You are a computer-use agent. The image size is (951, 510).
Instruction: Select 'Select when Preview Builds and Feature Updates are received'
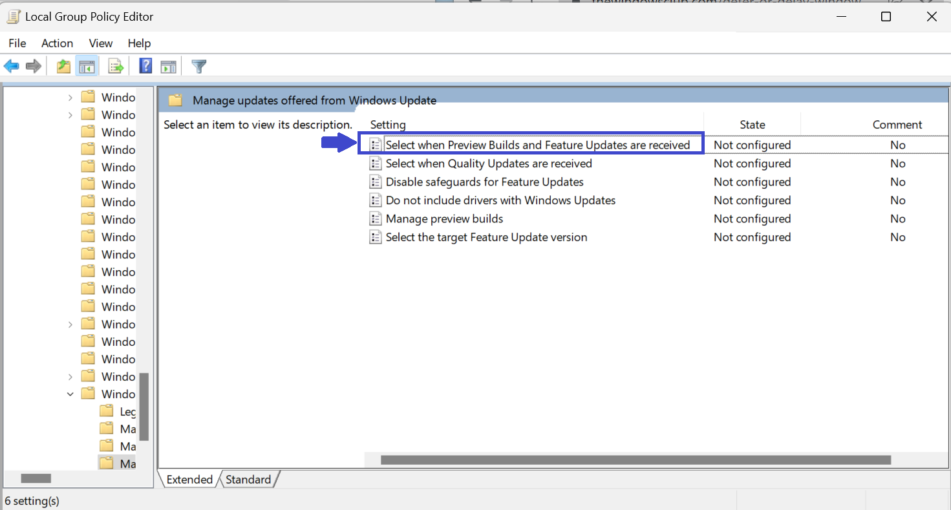pos(538,145)
